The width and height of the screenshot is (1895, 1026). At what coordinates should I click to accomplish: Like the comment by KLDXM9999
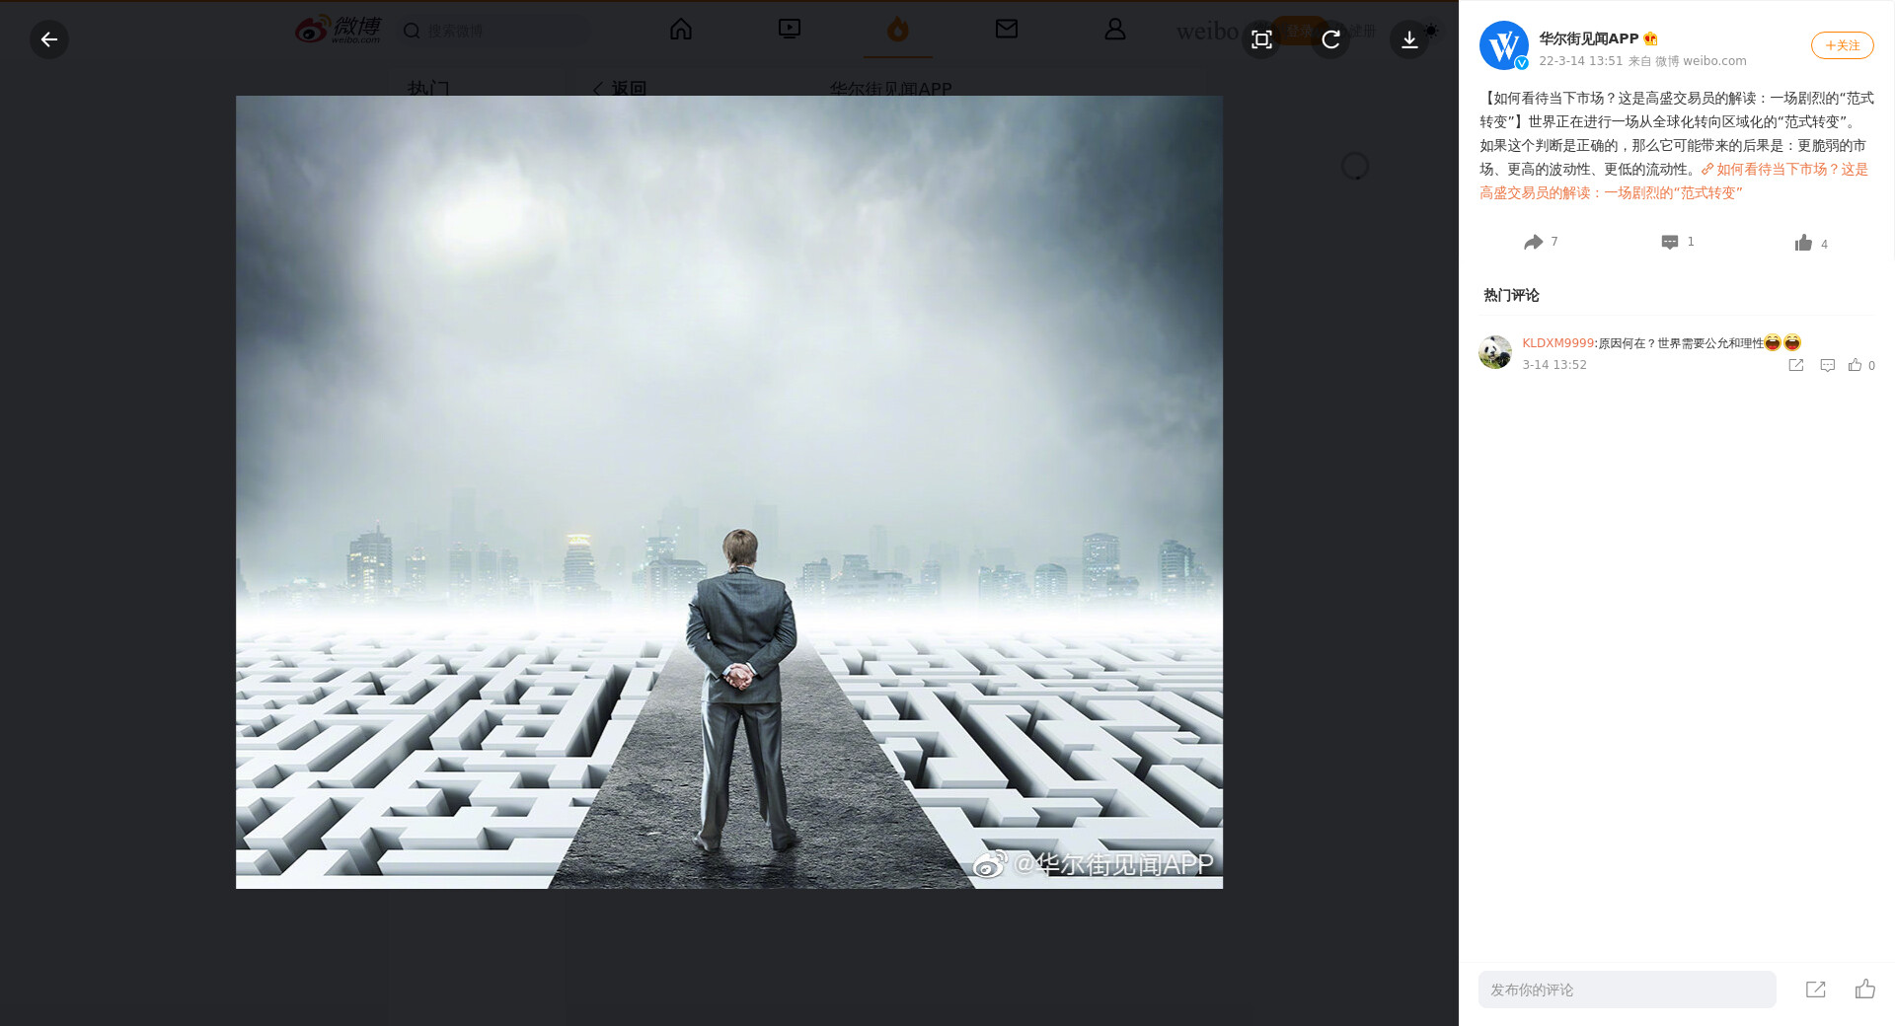coord(1856,365)
